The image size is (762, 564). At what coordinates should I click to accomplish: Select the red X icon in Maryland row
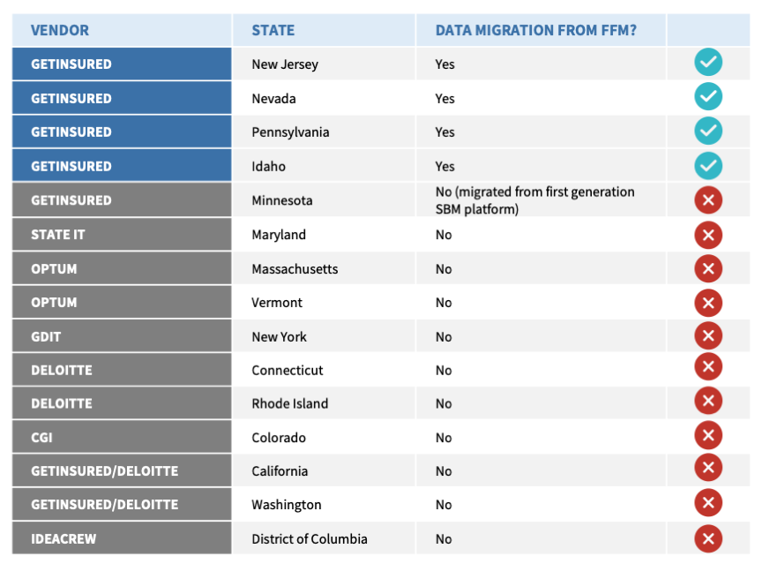[708, 235]
